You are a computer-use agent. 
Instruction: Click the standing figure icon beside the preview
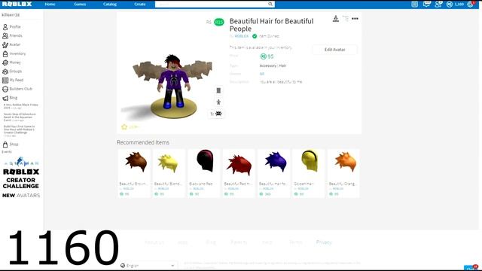click(x=218, y=102)
